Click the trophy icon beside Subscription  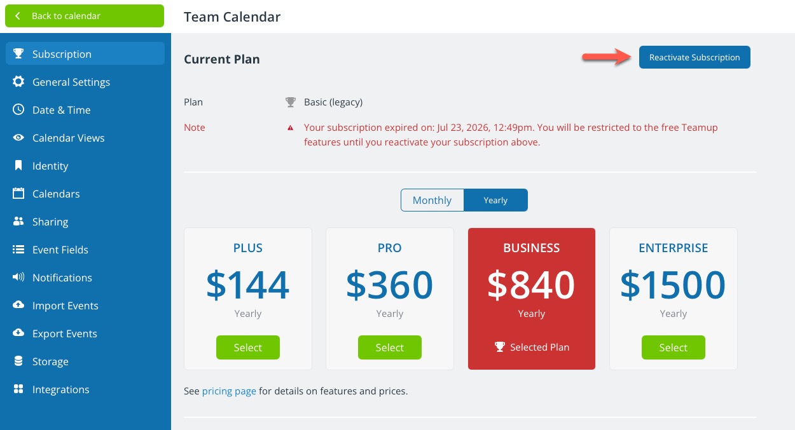point(18,54)
